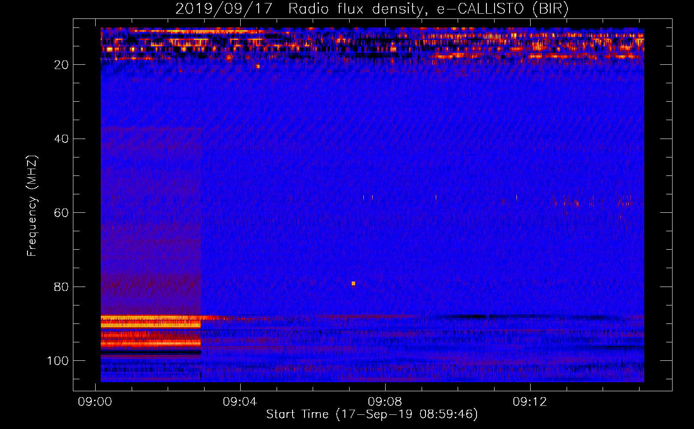Image resolution: width=694 pixels, height=429 pixels.
Task: Click the 'Frequency (MHZ)' y-axis label
Action: 32,205
